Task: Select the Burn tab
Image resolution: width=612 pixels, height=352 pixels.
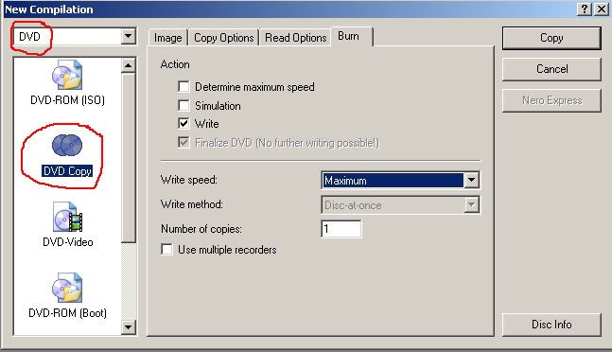Action: pos(351,36)
